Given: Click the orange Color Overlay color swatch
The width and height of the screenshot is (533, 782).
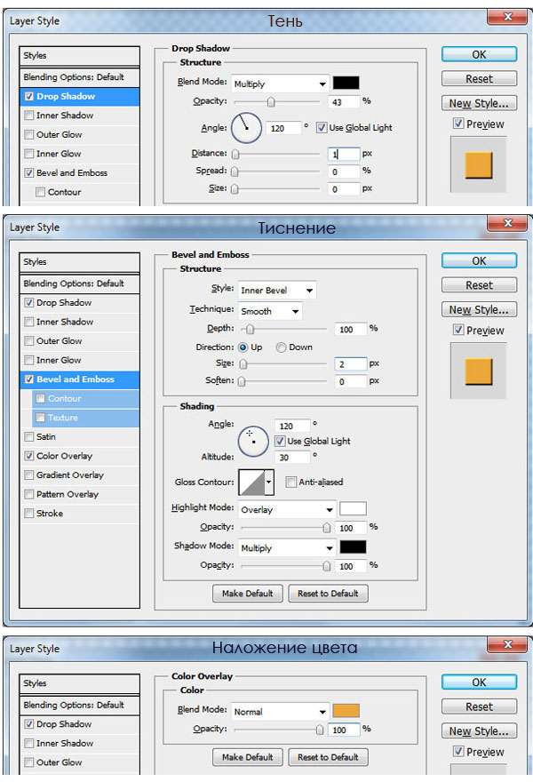Looking at the screenshot, I should tap(346, 711).
